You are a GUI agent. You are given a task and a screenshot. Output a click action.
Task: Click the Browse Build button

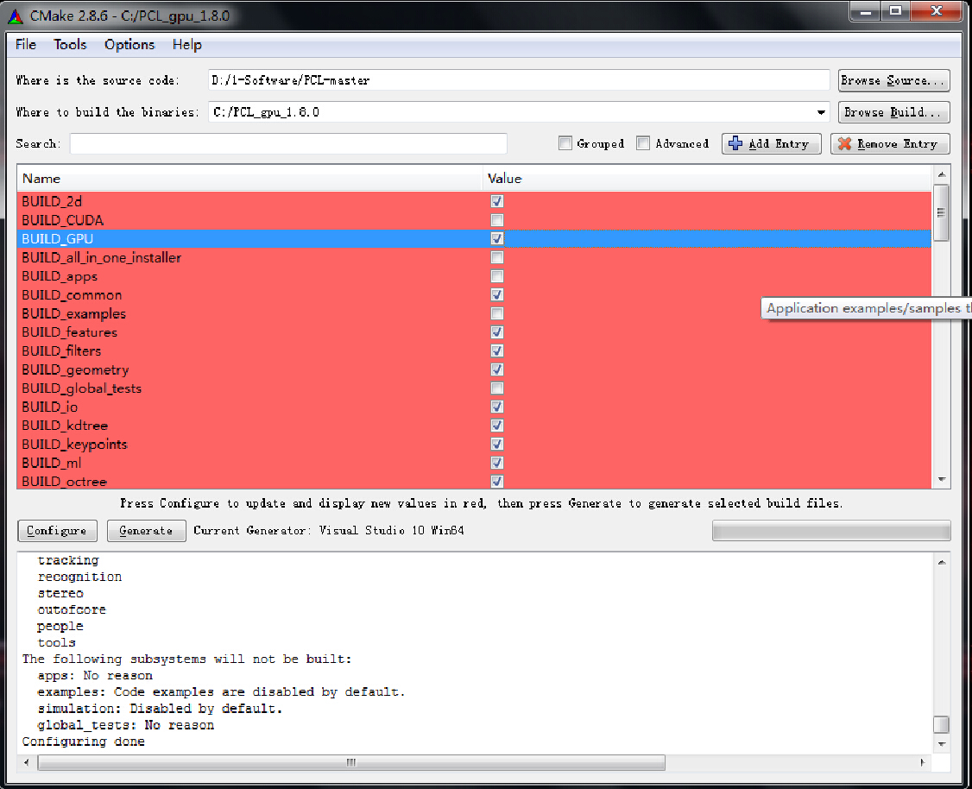(x=894, y=112)
